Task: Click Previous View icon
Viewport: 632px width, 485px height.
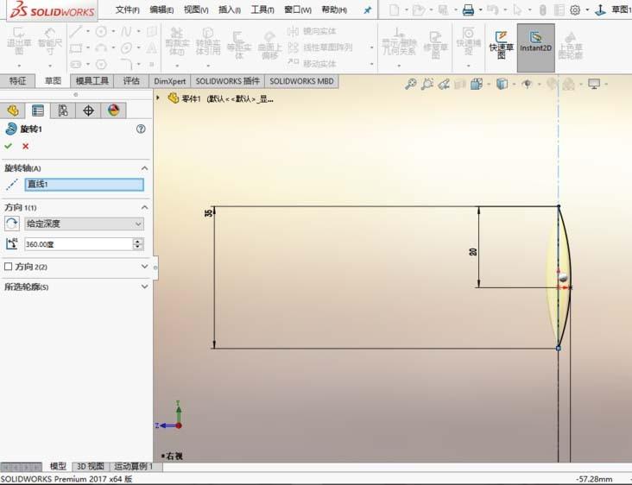Action: (x=444, y=84)
